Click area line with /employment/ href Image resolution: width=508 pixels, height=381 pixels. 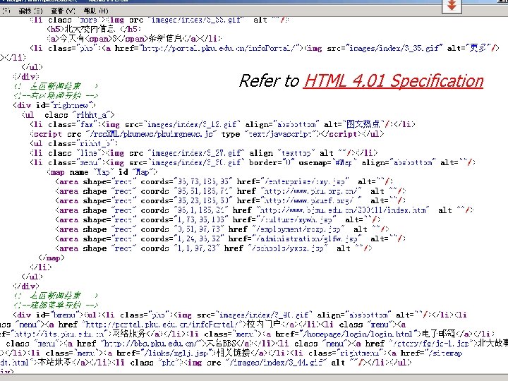[222, 229]
